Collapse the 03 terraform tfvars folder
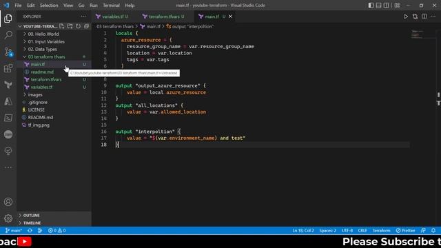This screenshot has width=441, height=248. coord(54,56)
